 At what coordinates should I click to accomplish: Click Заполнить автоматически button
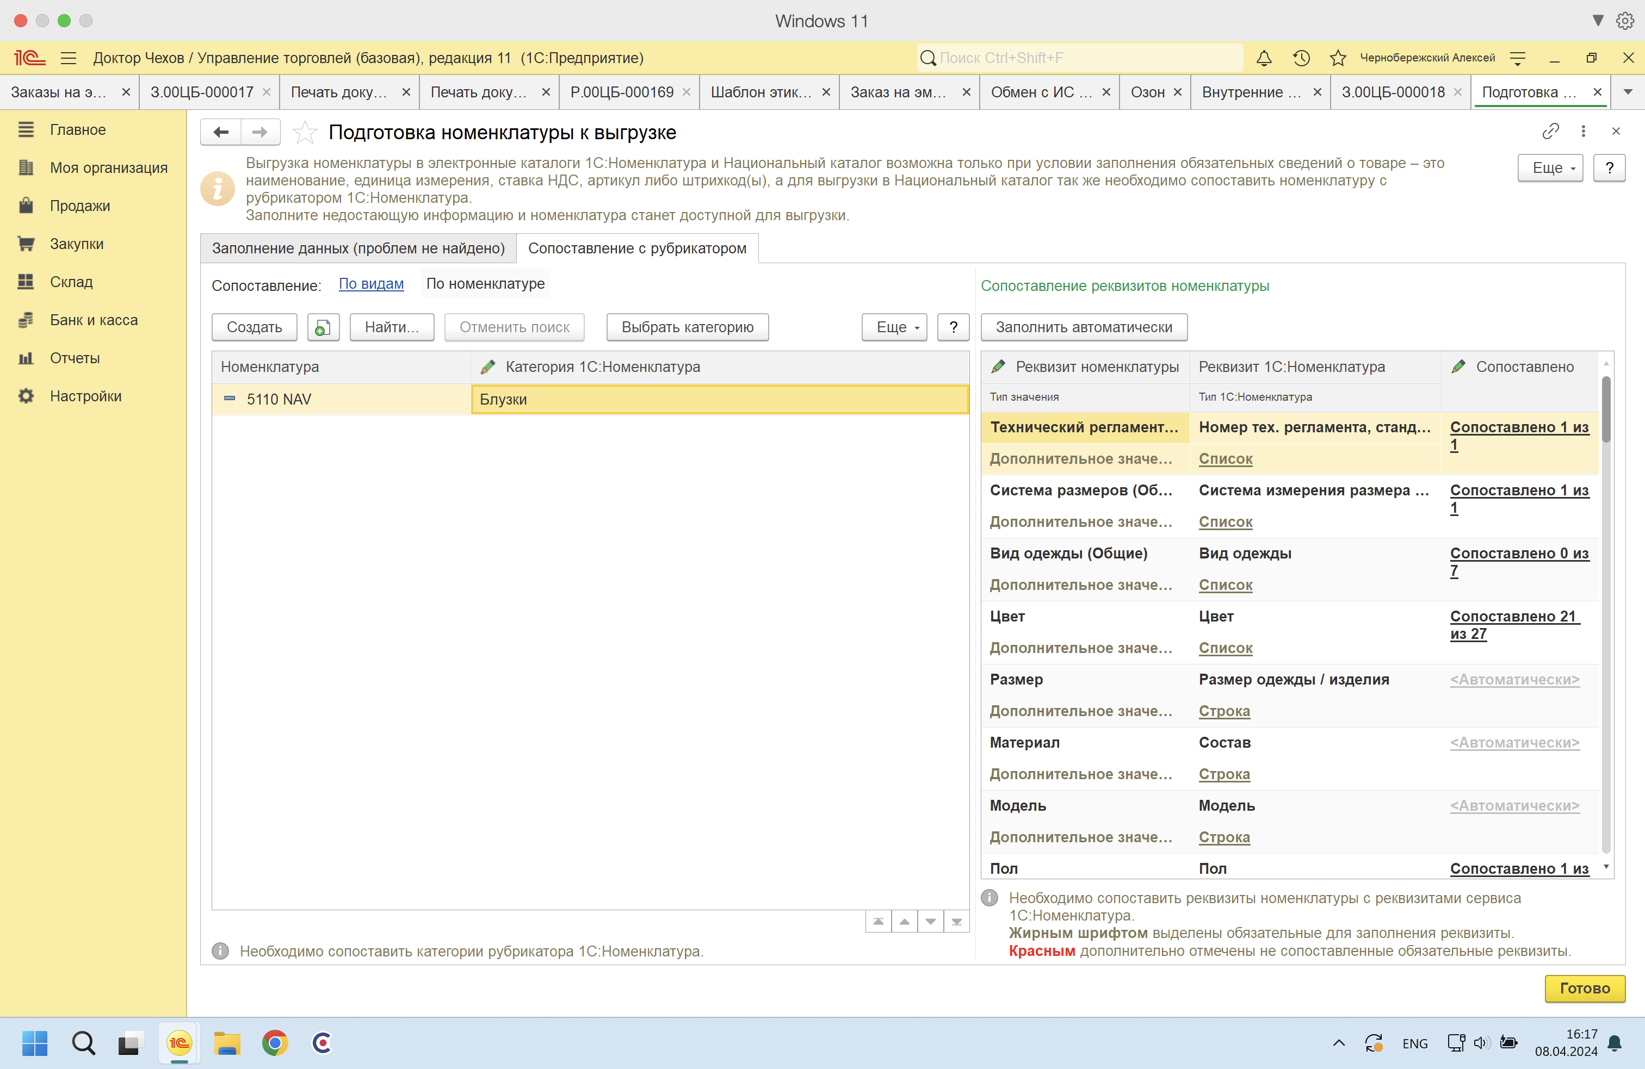click(x=1083, y=327)
